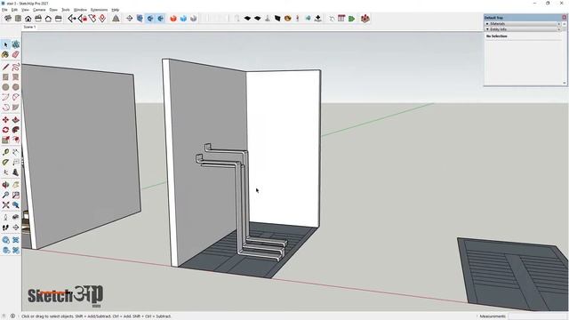569x320 pixels.
Task: Select the Freehand tool
Action: coord(16,67)
